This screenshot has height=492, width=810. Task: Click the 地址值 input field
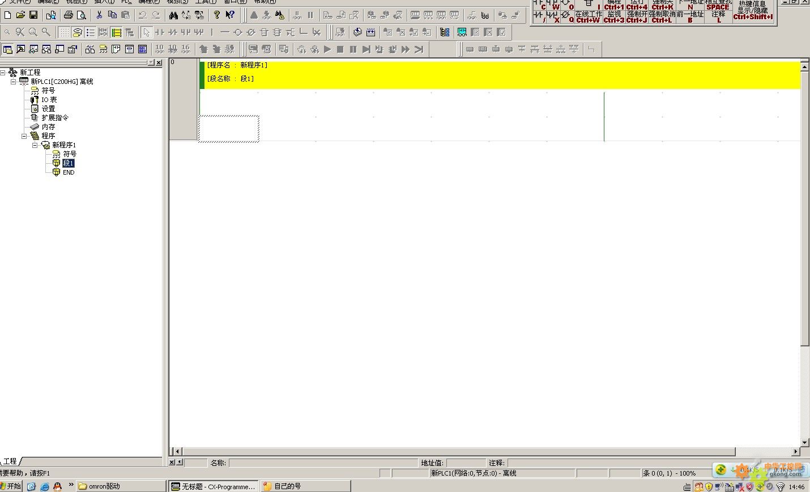point(466,463)
